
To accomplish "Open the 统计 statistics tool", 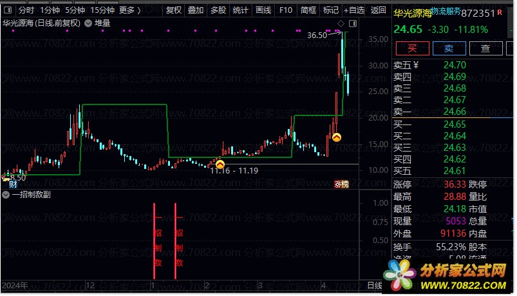I will (240, 10).
